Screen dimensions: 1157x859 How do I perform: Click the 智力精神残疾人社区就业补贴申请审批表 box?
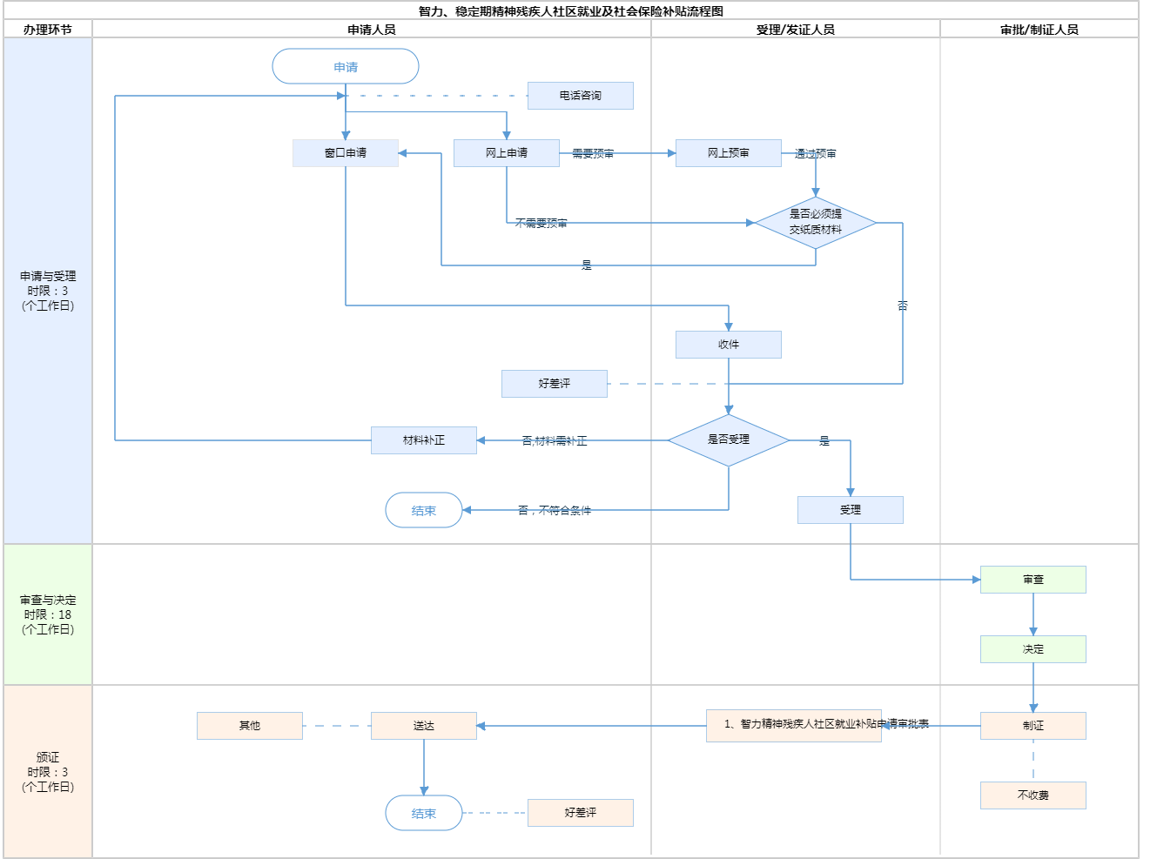pyautogui.click(x=794, y=726)
